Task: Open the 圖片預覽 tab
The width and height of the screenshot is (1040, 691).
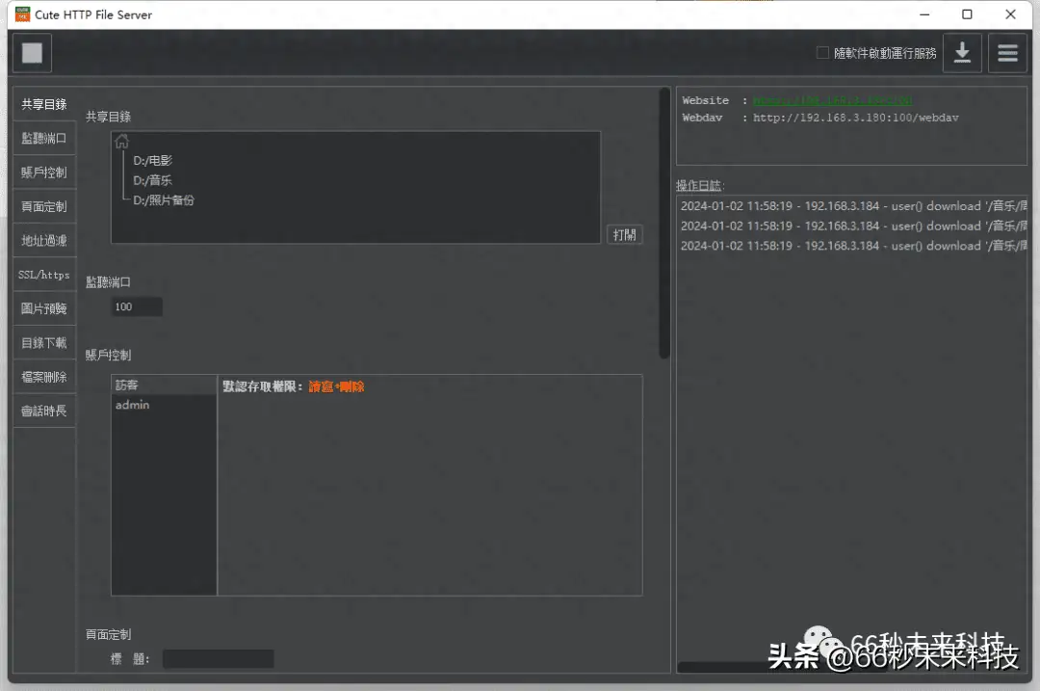Action: pos(43,307)
